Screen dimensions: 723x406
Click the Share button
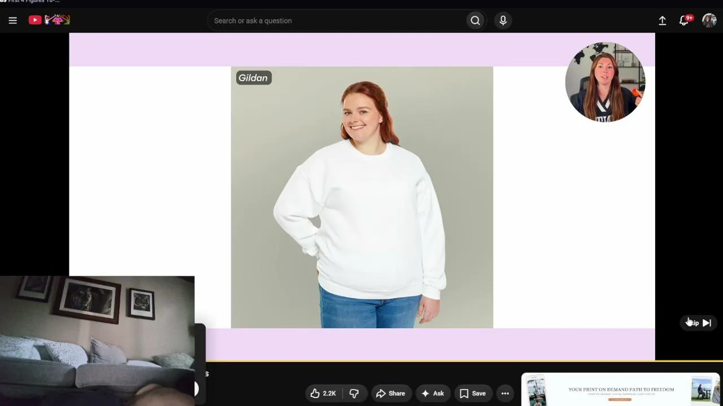pyautogui.click(x=390, y=394)
